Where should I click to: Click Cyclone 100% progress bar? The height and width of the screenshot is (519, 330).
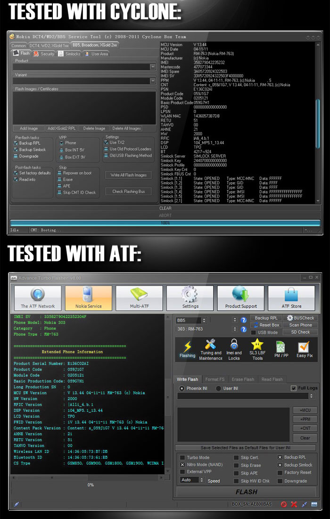click(x=165, y=223)
